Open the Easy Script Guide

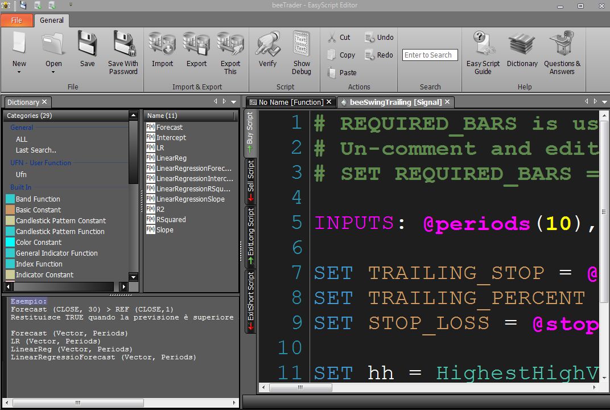tap(483, 44)
